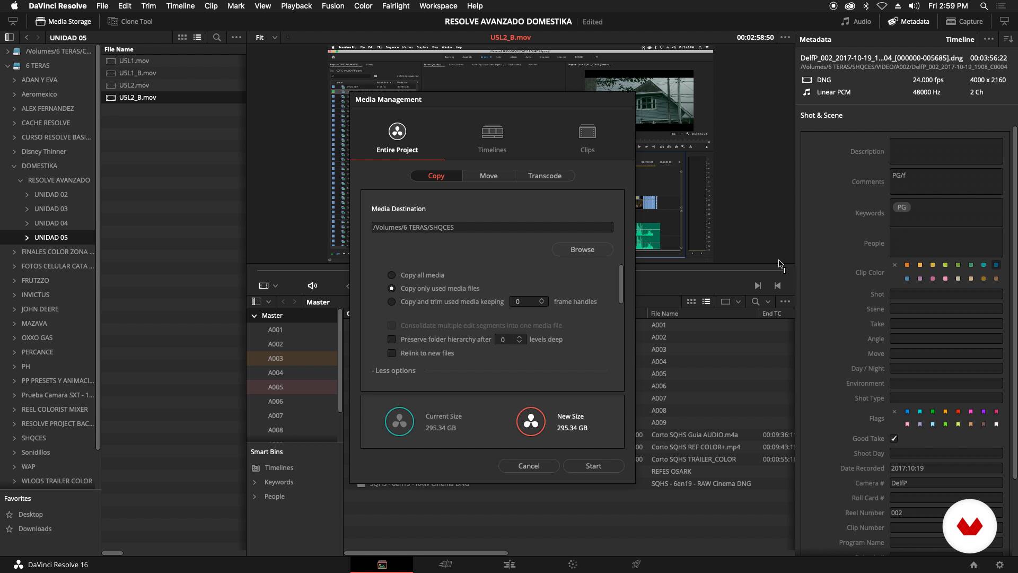This screenshot has width=1018, height=573.
Task: Open macOS Spotlight search
Action: pos(984,6)
